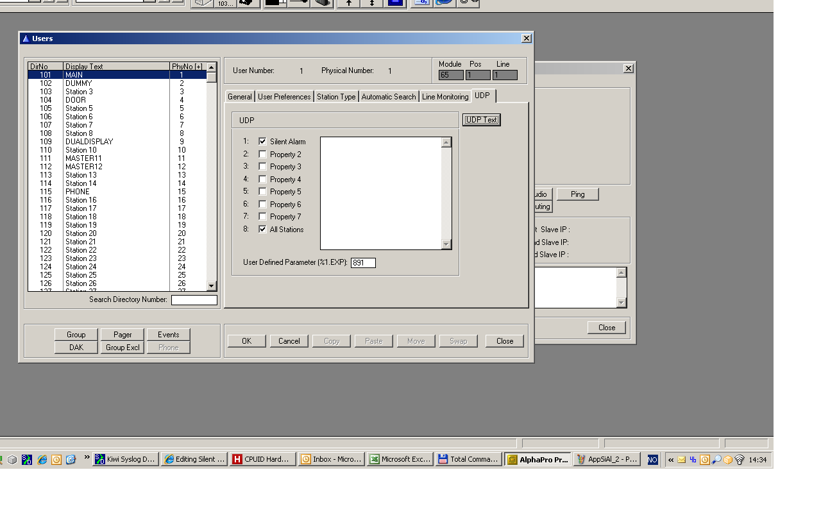Image resolution: width=821 pixels, height=513 pixels.
Task: Expand quick launch overflow chevron
Action: [87, 458]
